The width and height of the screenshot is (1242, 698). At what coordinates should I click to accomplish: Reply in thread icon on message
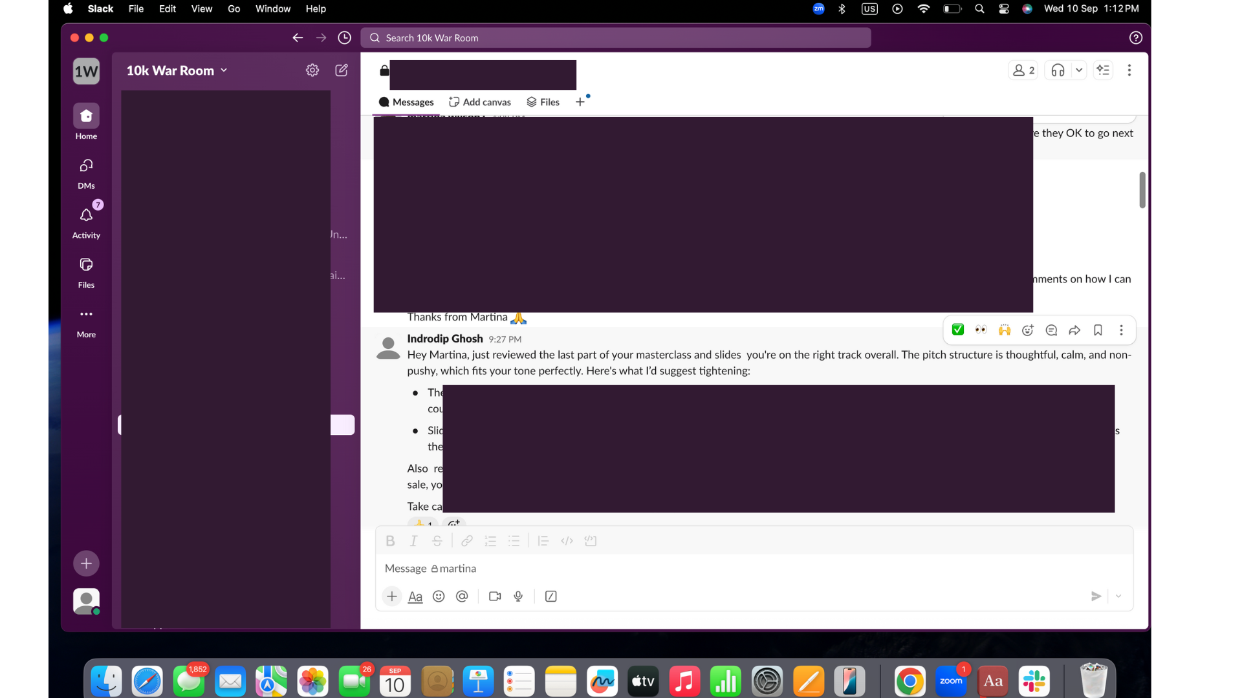(x=1051, y=330)
